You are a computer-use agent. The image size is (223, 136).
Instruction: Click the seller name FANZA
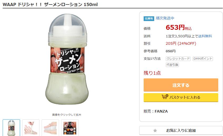point(161,111)
